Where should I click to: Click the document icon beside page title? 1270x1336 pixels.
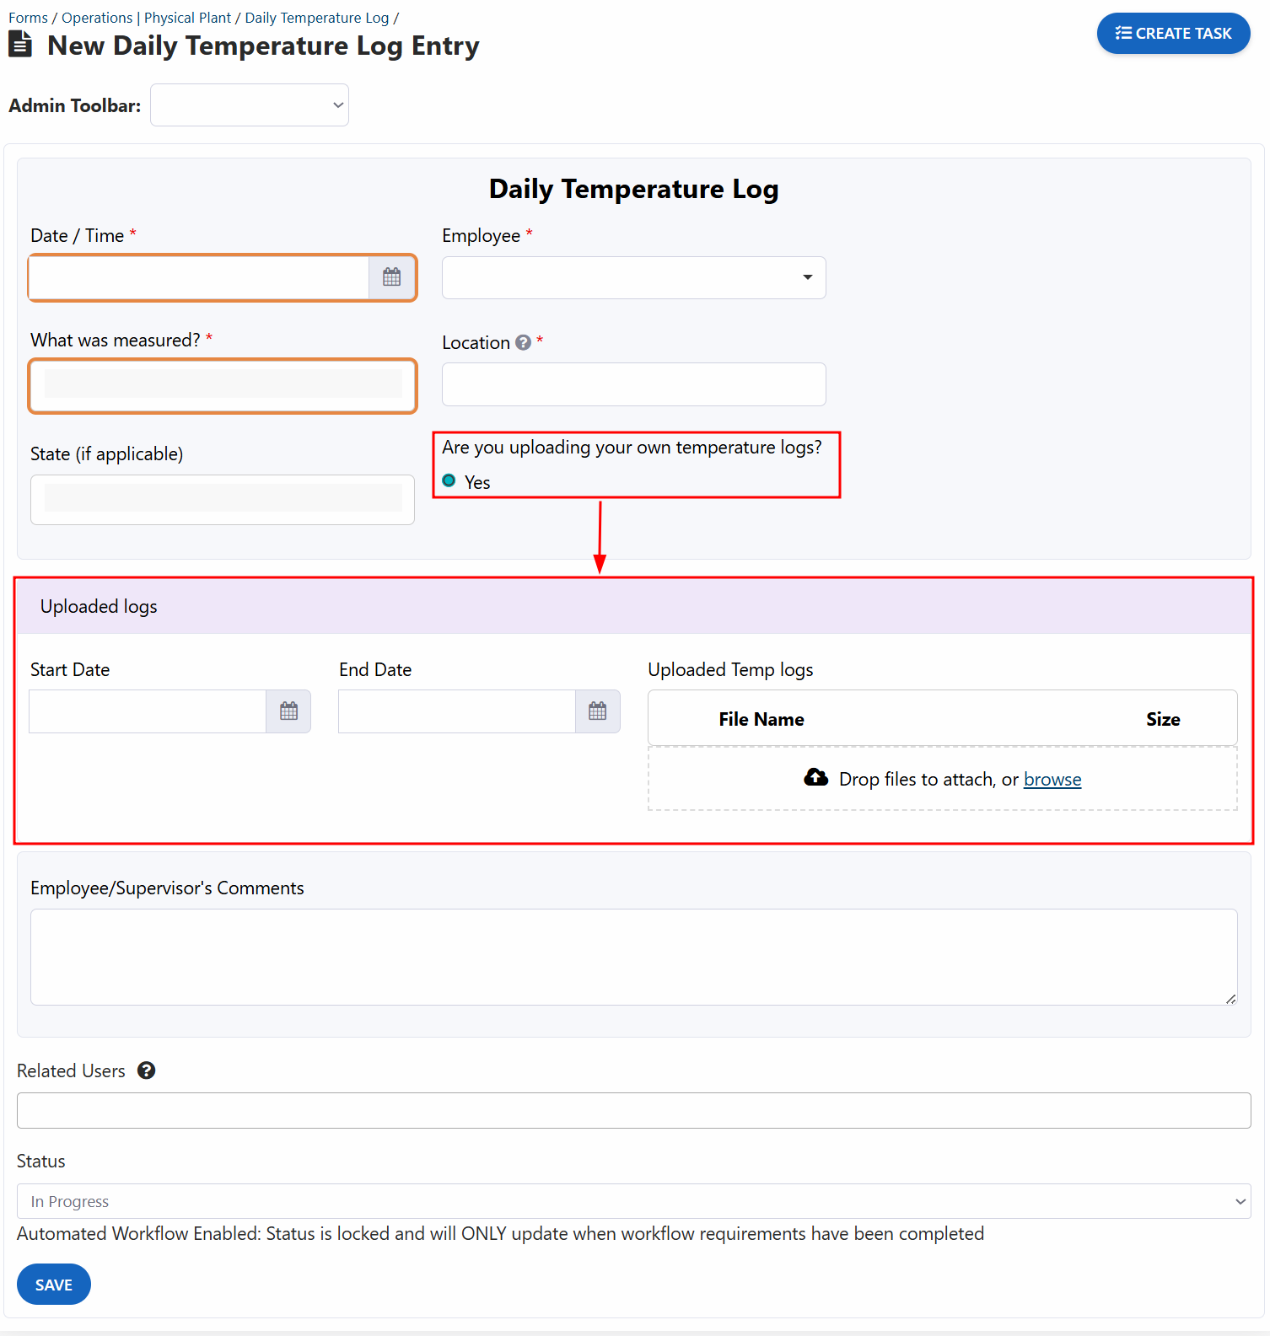tap(20, 45)
